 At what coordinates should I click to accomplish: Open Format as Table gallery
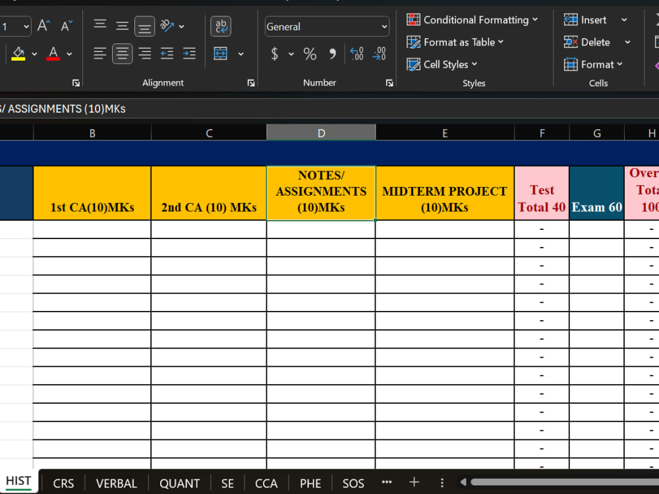[x=455, y=42]
